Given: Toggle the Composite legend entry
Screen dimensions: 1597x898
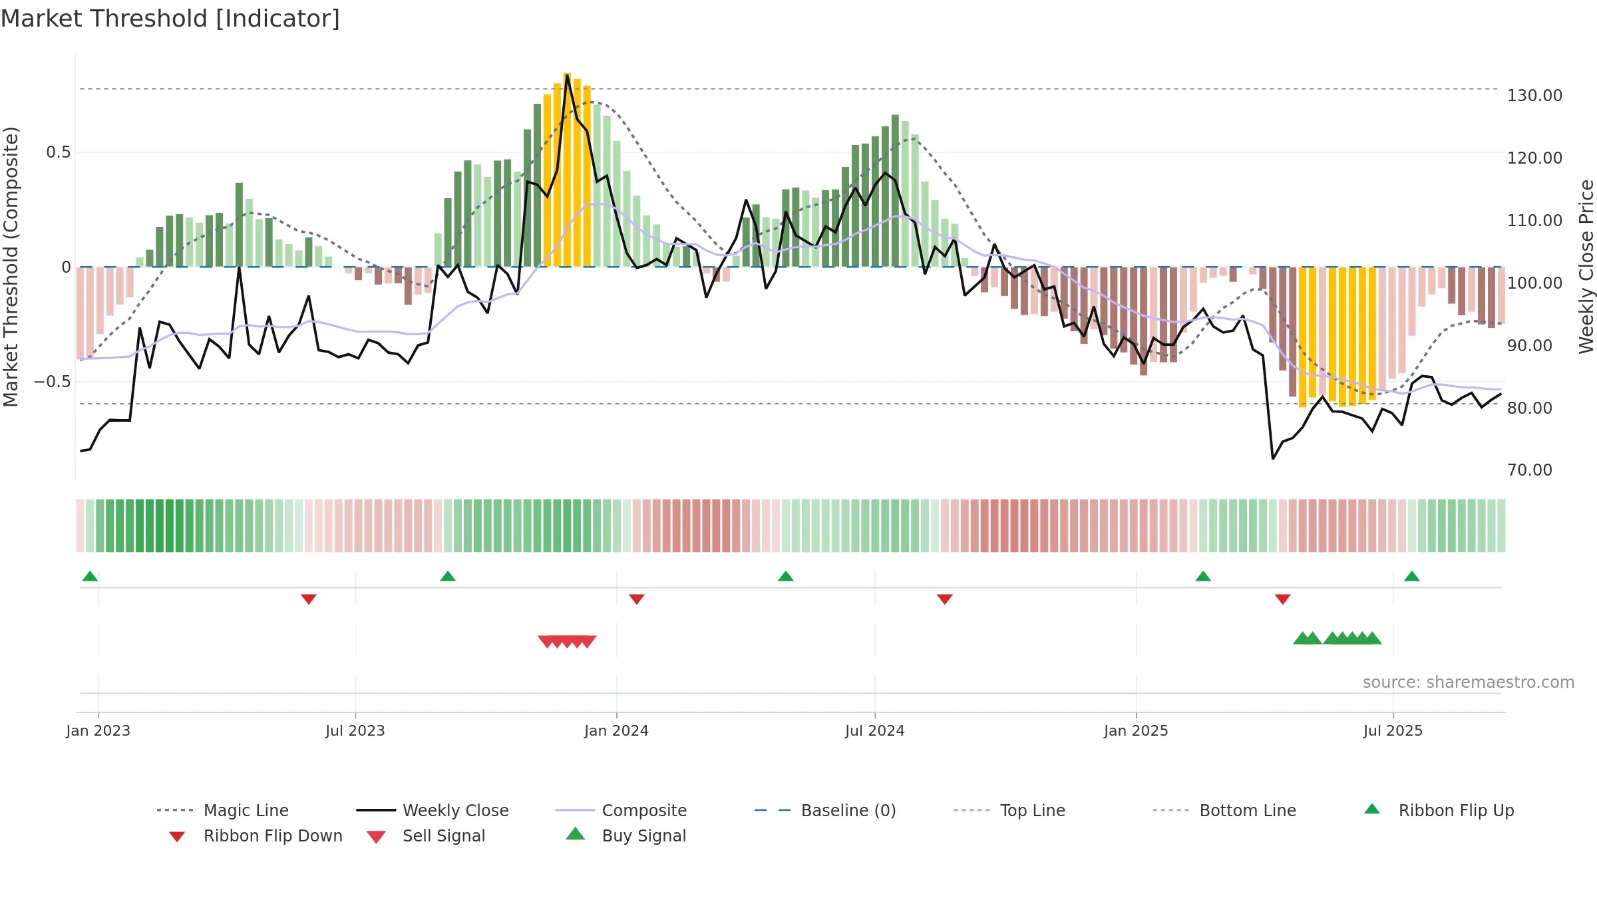Looking at the screenshot, I should [621, 810].
